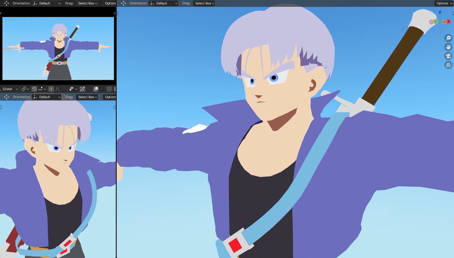Click the move tool icon in bottom-left viewport header

pos(6,97)
